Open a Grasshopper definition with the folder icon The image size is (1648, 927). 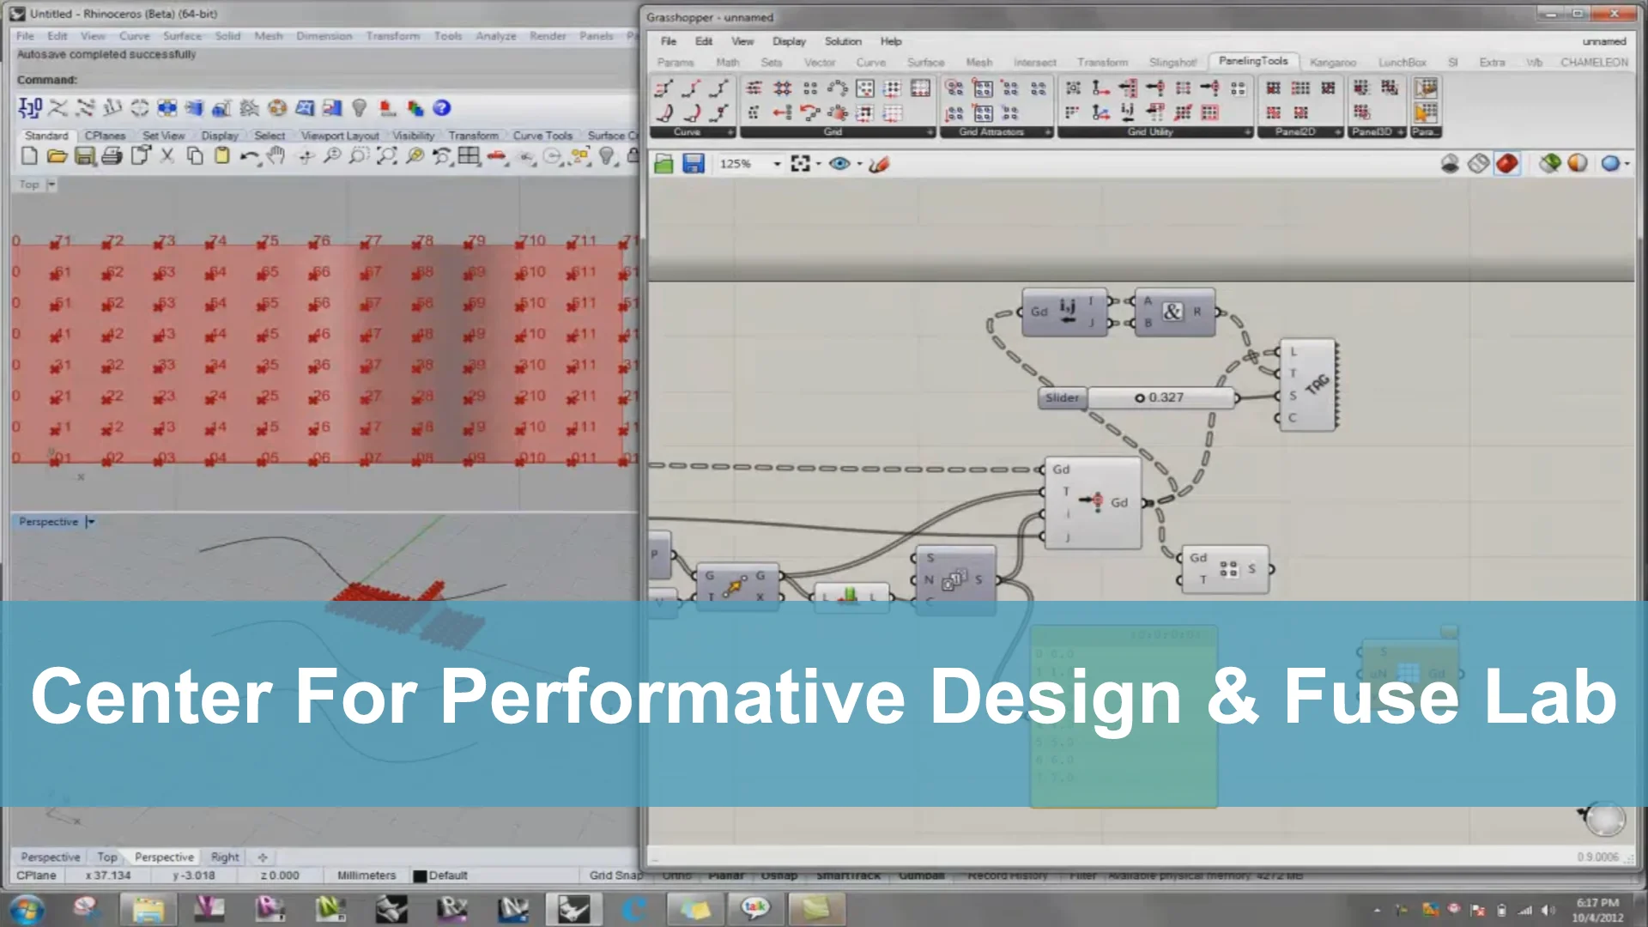tap(663, 163)
